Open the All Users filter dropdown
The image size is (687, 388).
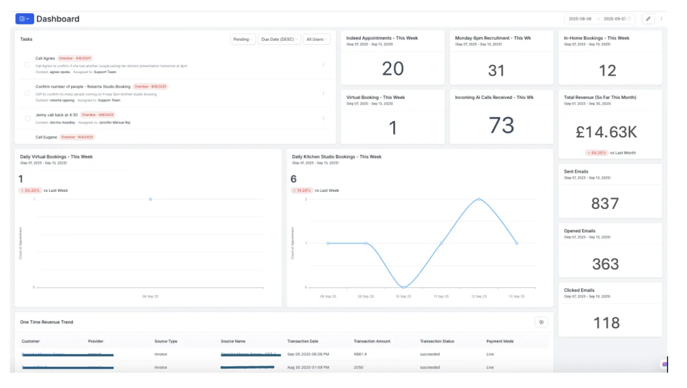pyautogui.click(x=317, y=39)
